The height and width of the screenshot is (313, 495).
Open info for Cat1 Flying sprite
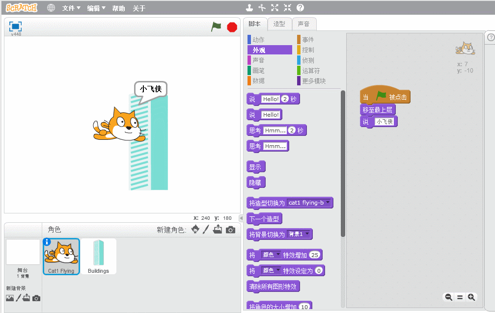point(47,242)
